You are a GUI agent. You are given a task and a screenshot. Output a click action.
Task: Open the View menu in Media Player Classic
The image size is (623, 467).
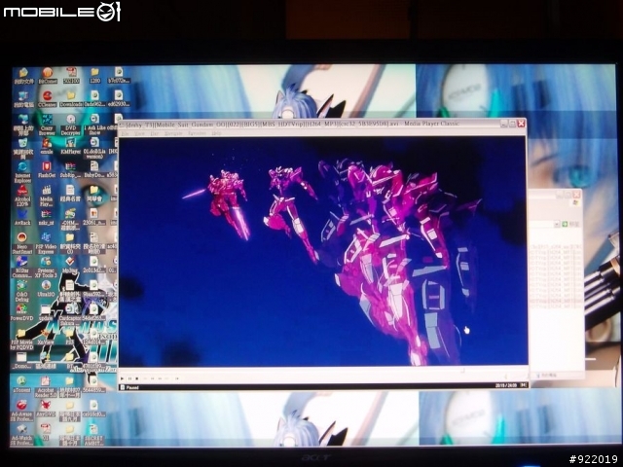(x=139, y=134)
